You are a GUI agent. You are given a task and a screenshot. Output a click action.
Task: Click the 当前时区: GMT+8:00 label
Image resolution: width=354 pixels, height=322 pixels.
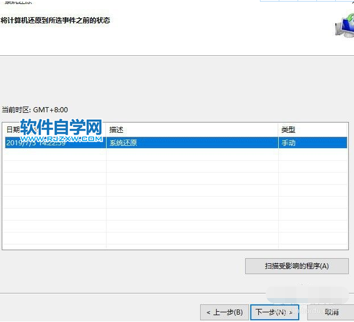pyautogui.click(x=34, y=109)
